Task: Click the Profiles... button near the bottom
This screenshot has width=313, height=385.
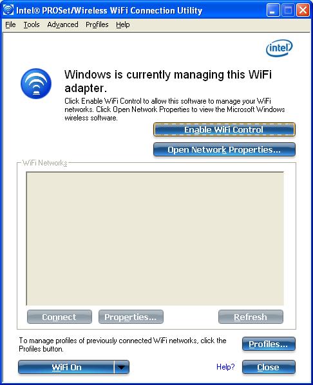Action: click(269, 344)
